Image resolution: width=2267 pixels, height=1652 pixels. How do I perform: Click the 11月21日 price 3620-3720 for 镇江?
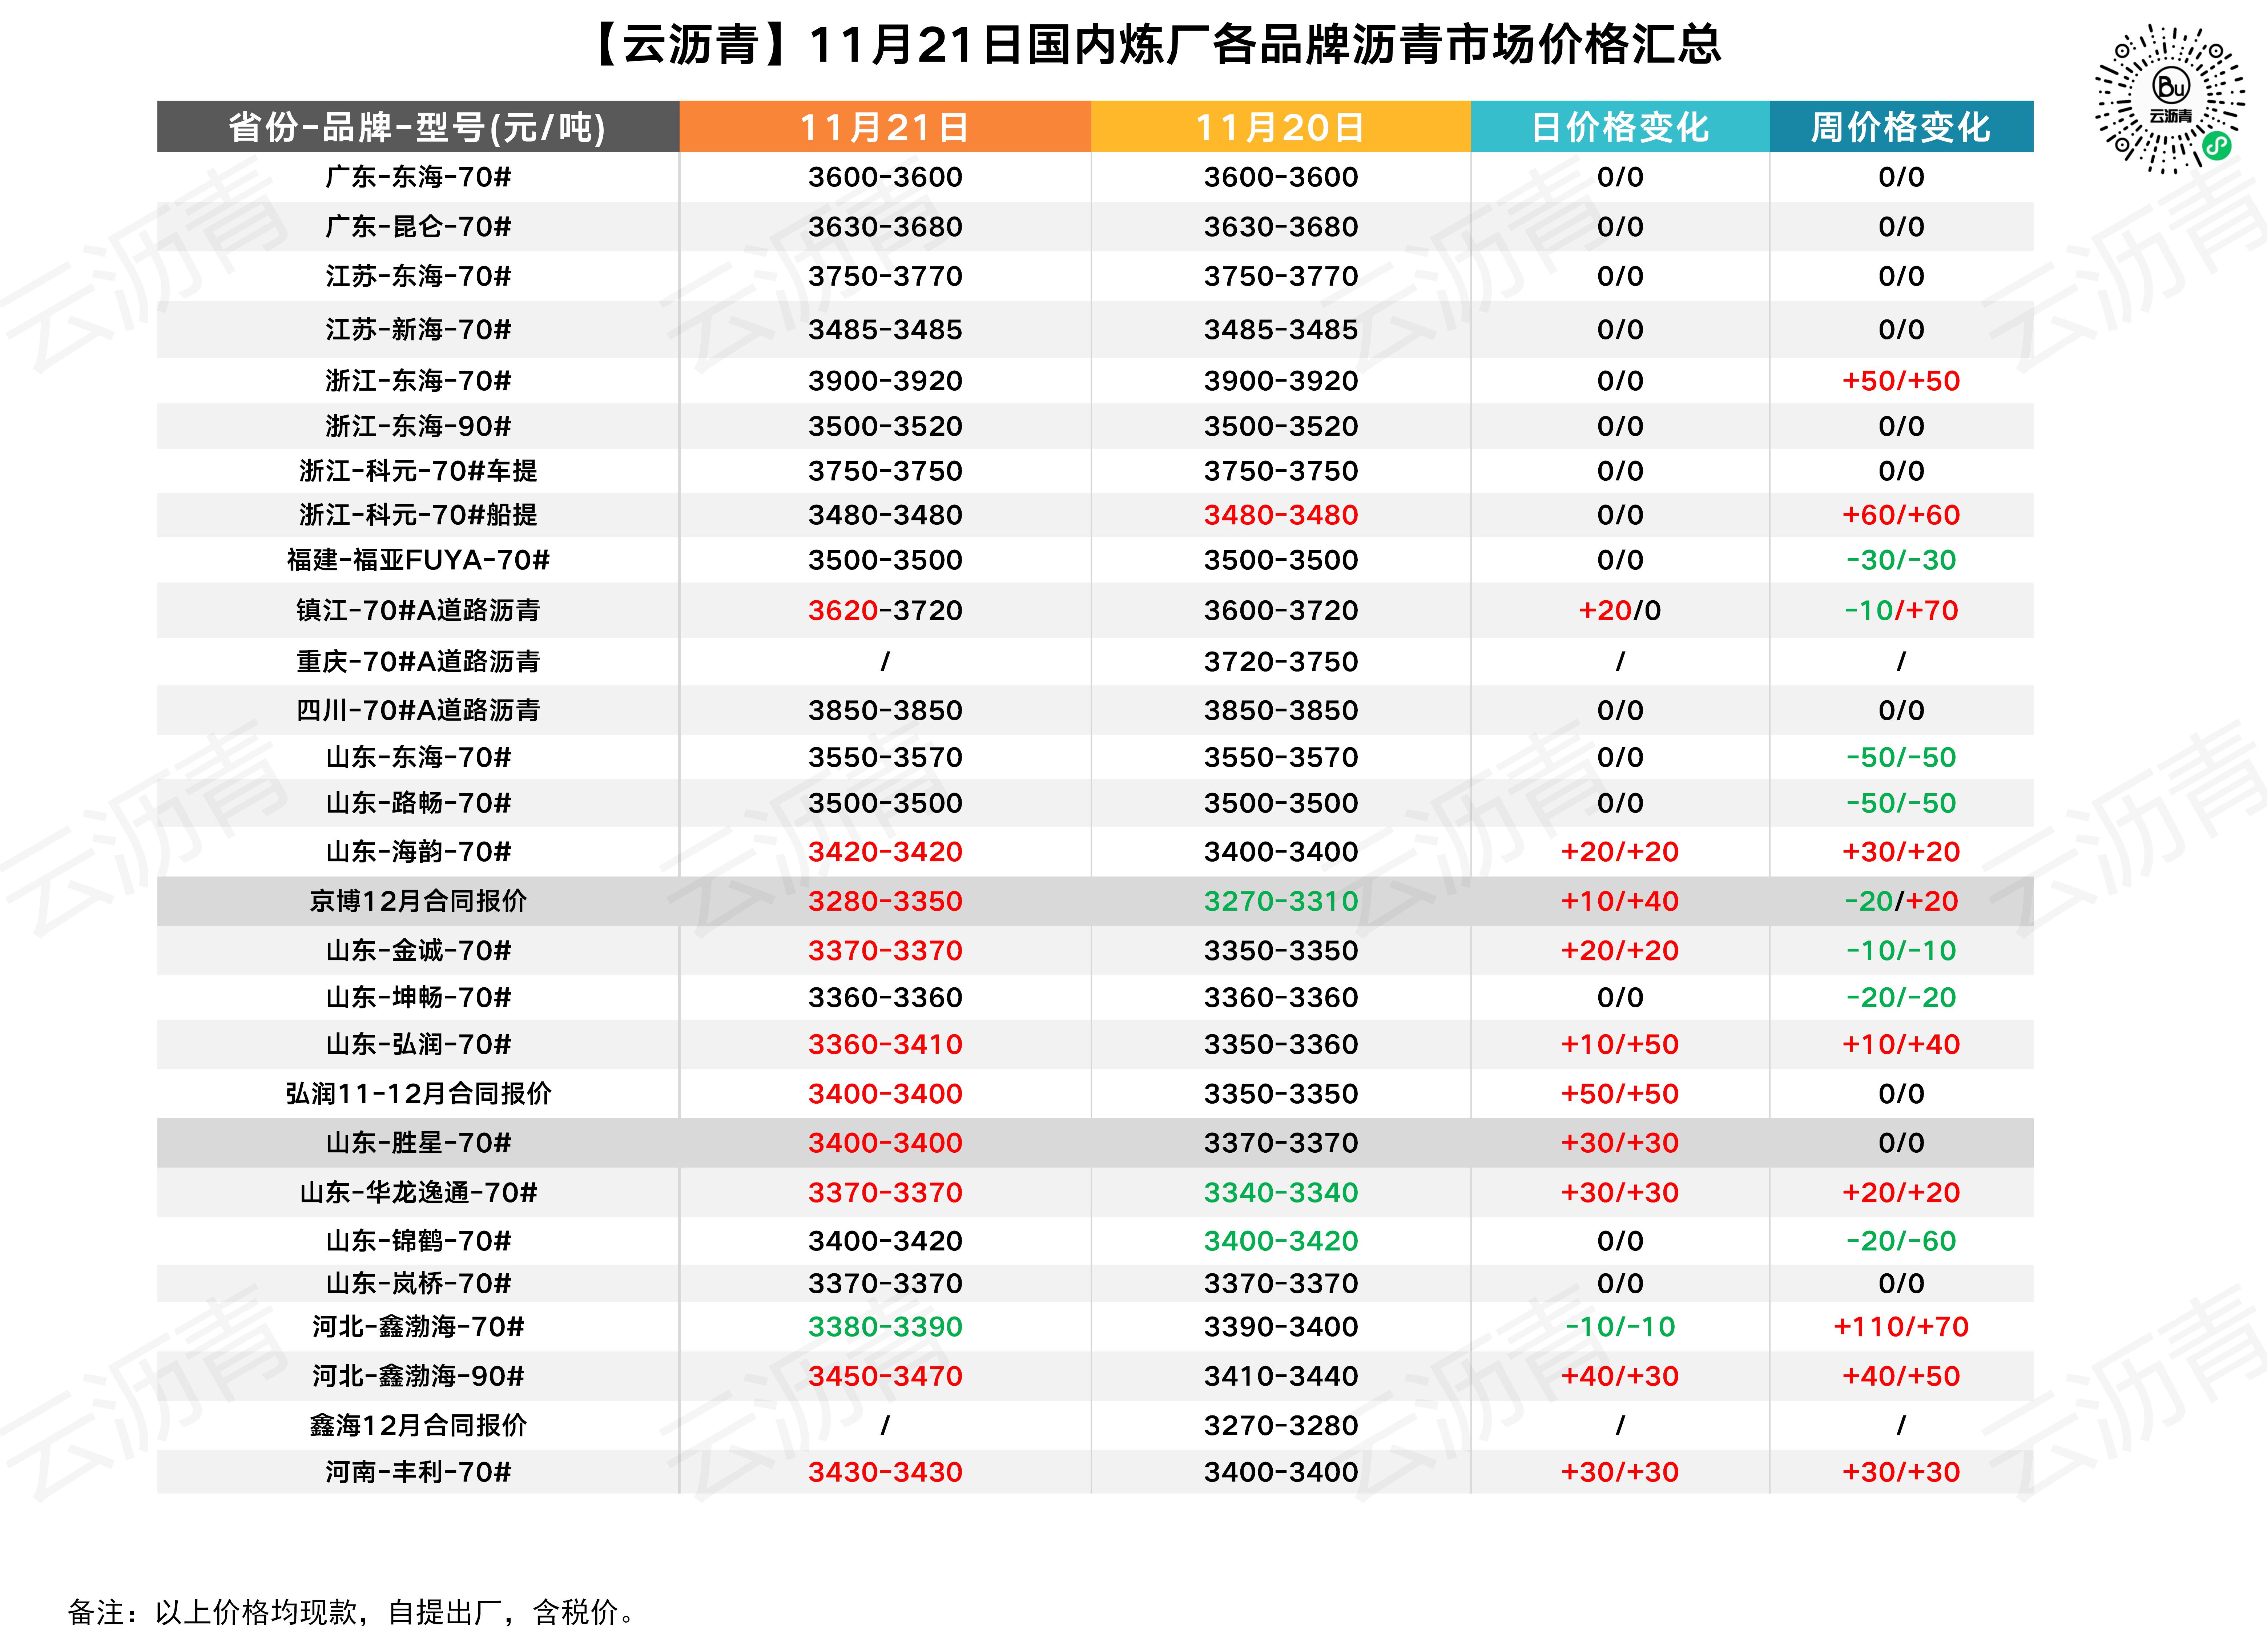[x=885, y=610]
